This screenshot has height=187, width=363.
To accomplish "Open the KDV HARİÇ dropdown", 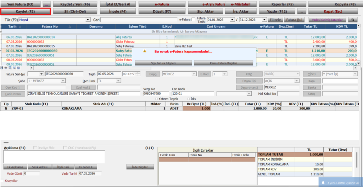I will click(x=297, y=74).
